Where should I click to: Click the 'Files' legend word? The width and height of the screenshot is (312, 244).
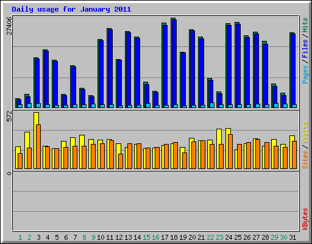(x=305, y=49)
